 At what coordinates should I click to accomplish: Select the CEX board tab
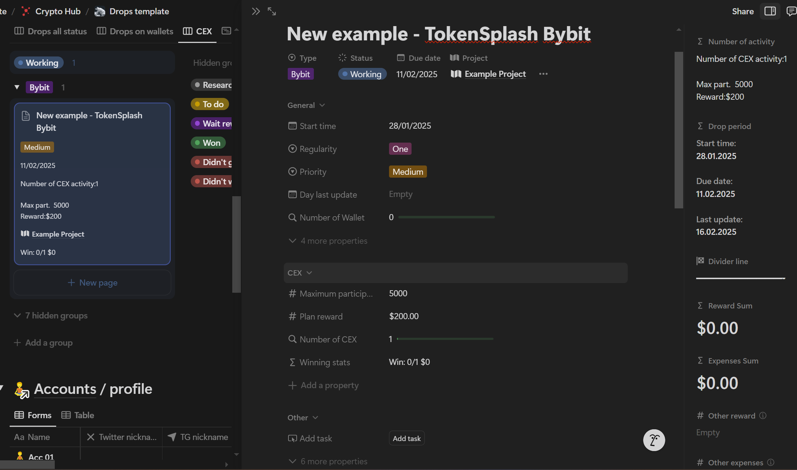pyautogui.click(x=197, y=31)
